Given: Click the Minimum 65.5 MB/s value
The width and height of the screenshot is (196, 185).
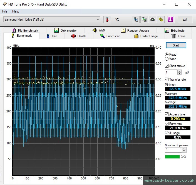Looking at the screenshot, I should (178, 89).
